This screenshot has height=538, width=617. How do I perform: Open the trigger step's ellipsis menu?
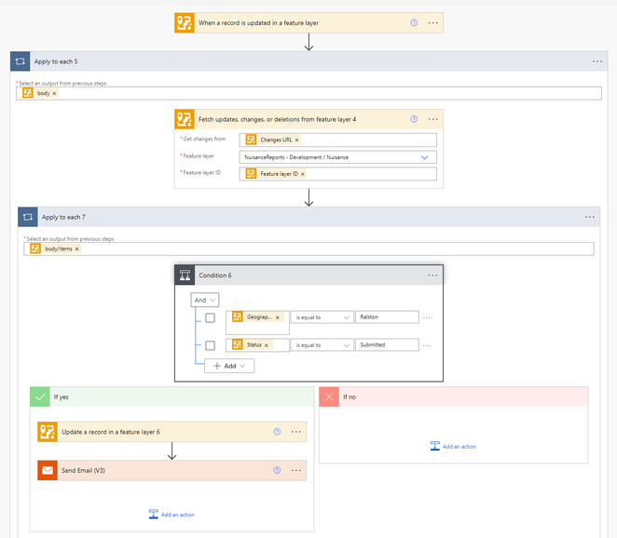(432, 22)
